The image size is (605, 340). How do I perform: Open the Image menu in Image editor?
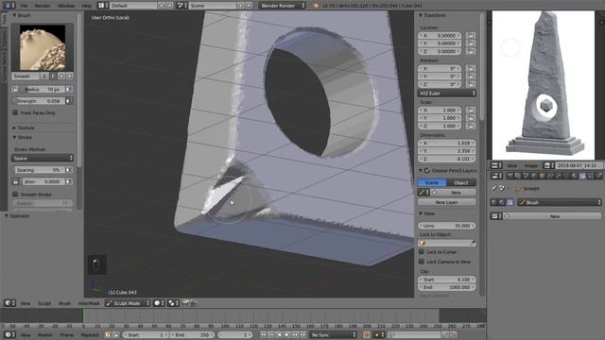pos(531,165)
